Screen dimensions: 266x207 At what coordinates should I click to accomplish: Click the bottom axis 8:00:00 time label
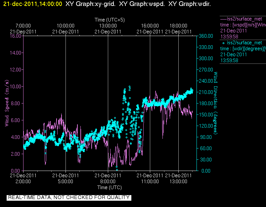tap(108, 182)
